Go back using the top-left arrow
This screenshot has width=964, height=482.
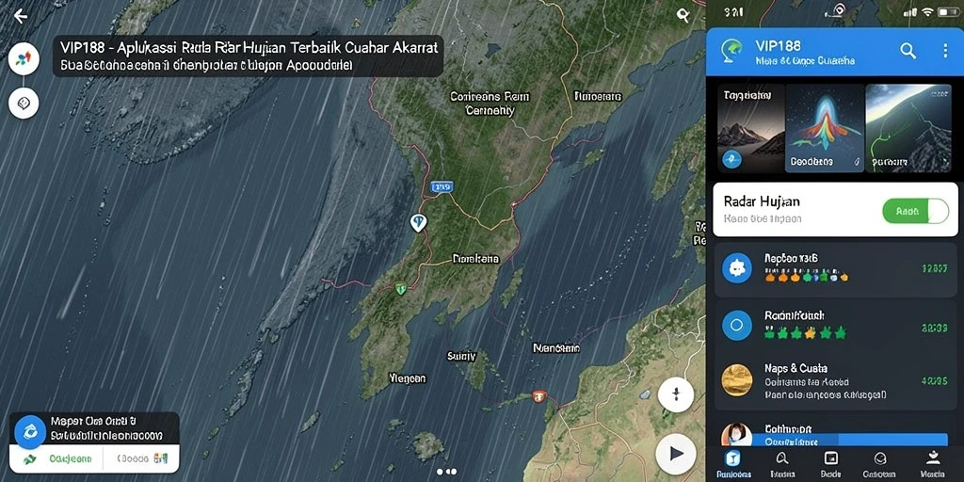tap(21, 16)
